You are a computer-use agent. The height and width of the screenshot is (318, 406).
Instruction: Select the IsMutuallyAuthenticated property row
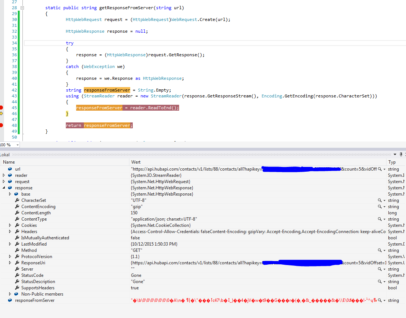tap(203, 238)
